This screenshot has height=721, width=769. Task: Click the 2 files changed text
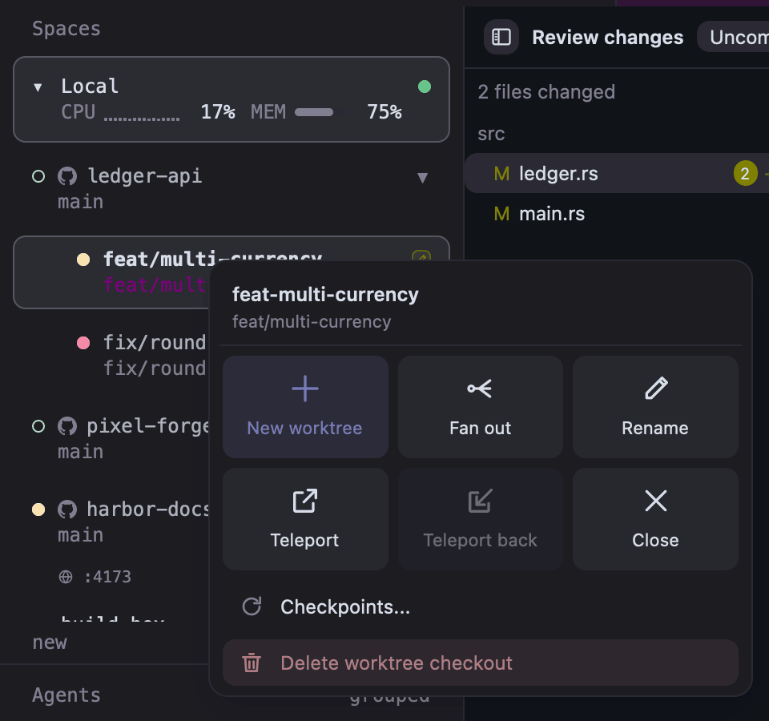coord(546,91)
